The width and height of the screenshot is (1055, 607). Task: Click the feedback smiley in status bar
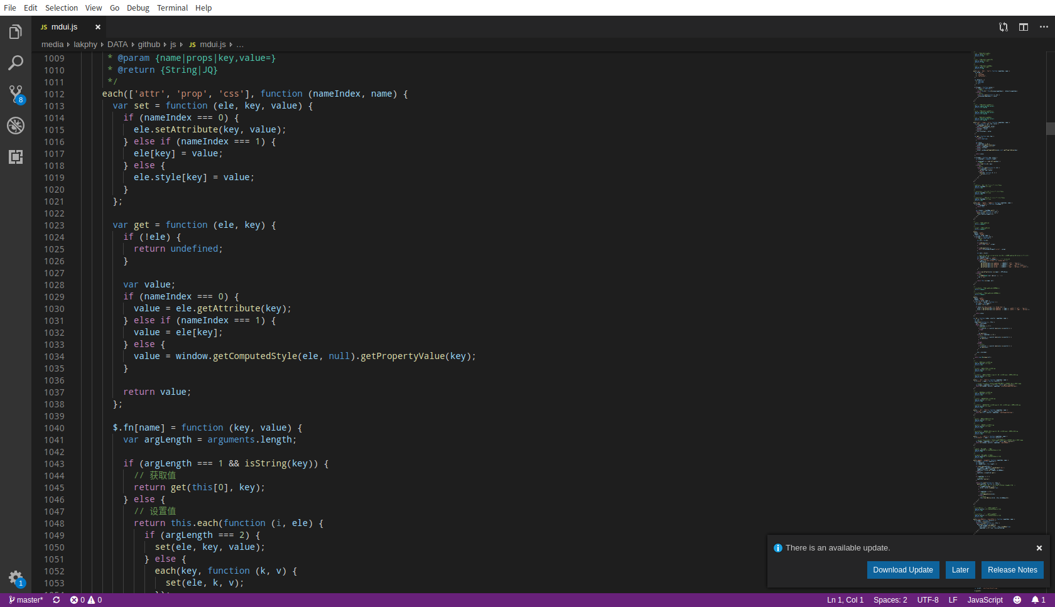1017,600
